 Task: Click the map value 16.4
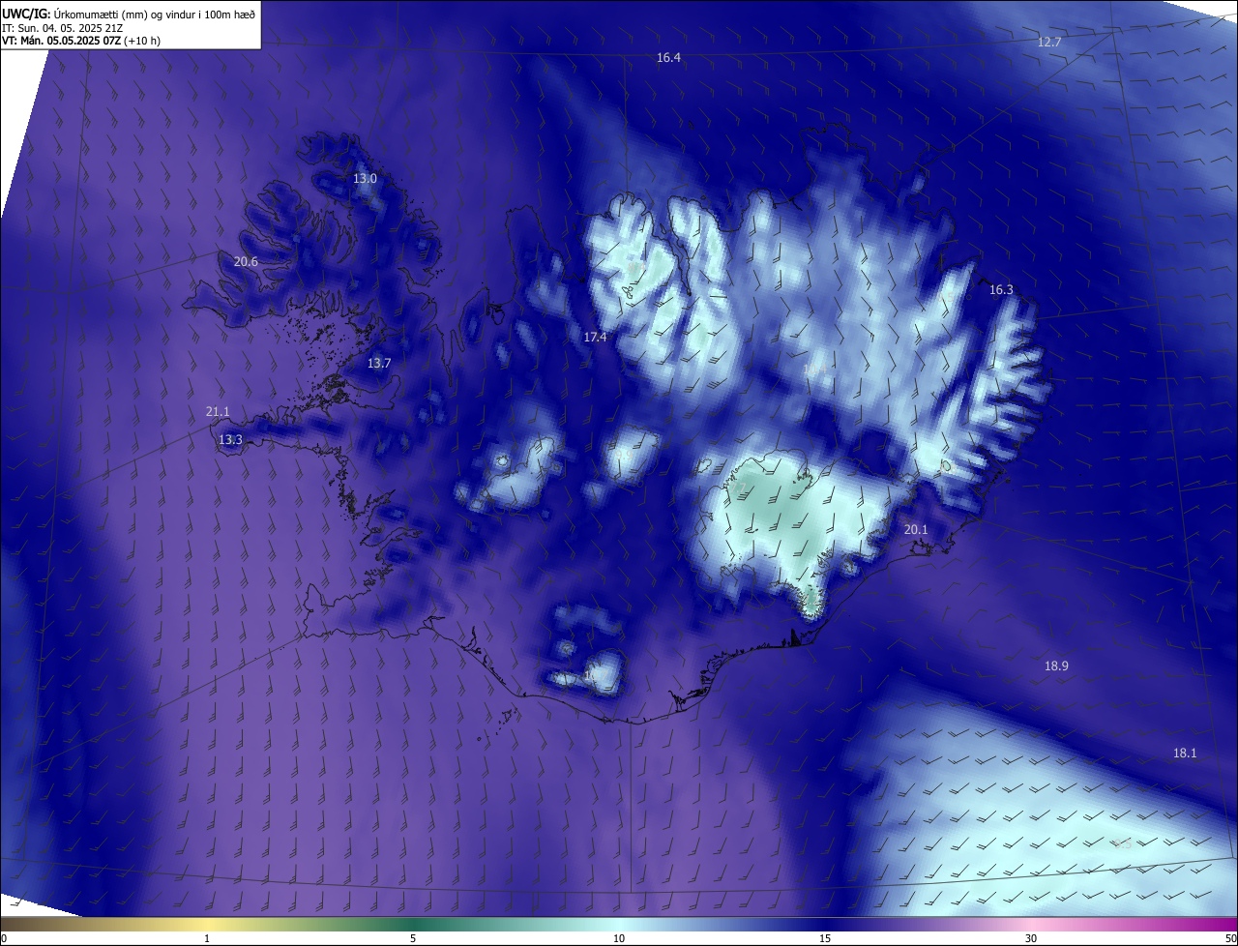pos(668,58)
